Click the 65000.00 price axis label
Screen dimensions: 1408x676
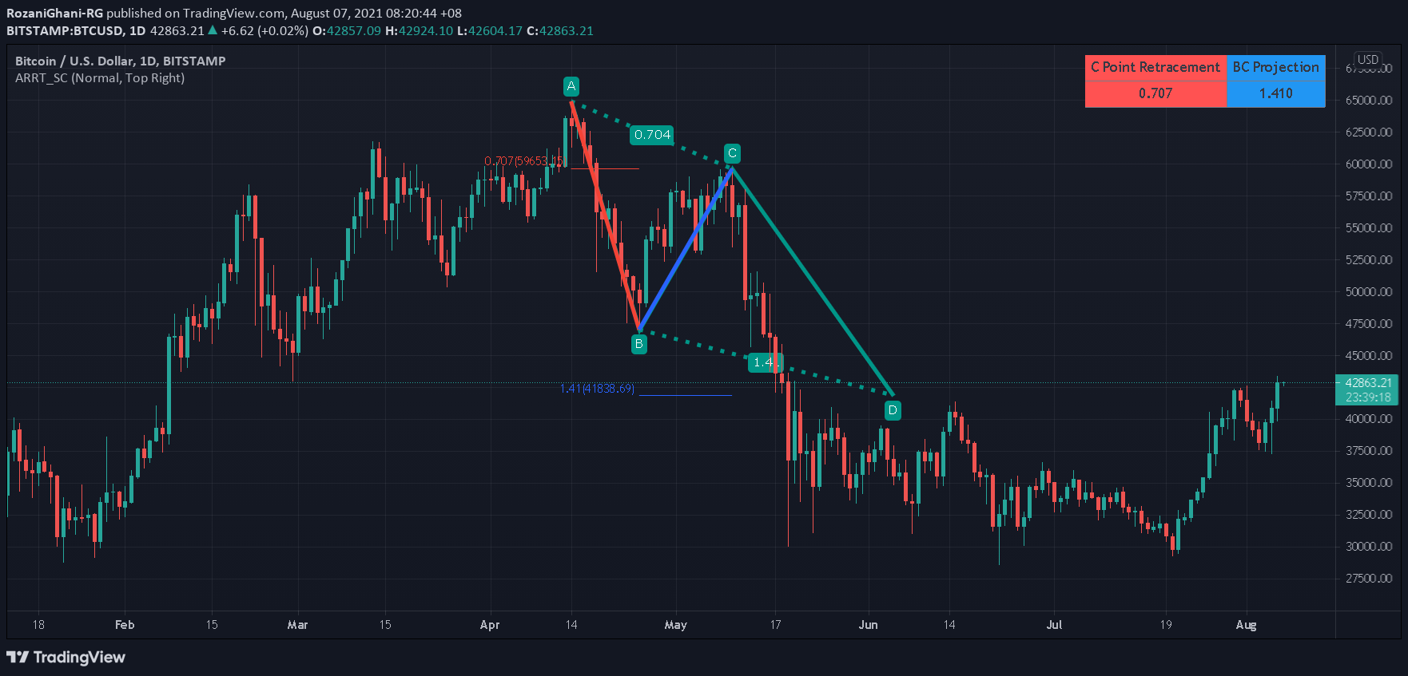click(x=1369, y=100)
